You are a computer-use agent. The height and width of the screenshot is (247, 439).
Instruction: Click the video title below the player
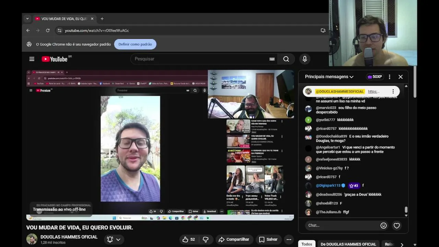80,227
